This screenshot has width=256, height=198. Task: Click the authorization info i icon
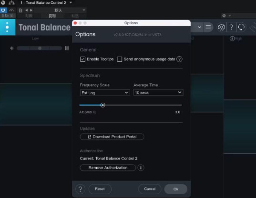click(x=141, y=168)
